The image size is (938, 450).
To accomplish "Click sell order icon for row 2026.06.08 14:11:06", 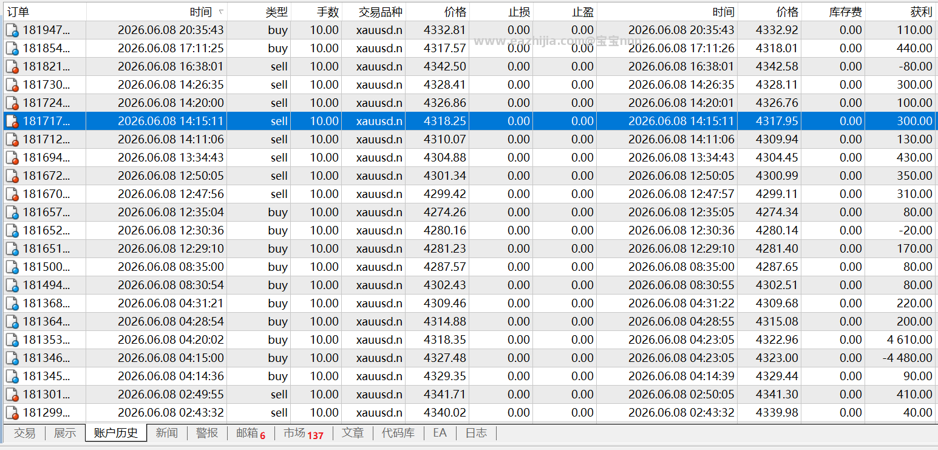I will click(x=12, y=140).
